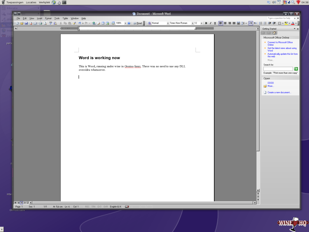
Task: Center the paragraph text
Action: pyautogui.click(x=225, y=23)
